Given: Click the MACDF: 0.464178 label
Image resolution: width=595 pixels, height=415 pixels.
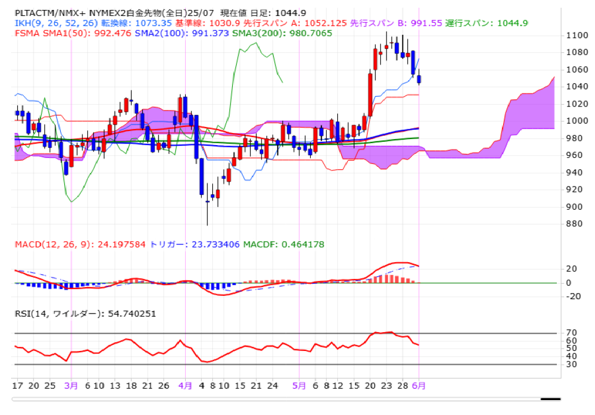Looking at the screenshot, I should click(284, 244).
